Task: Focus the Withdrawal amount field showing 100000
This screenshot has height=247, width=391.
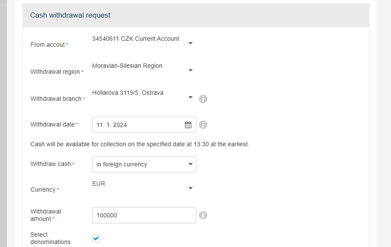Action: 144,215
